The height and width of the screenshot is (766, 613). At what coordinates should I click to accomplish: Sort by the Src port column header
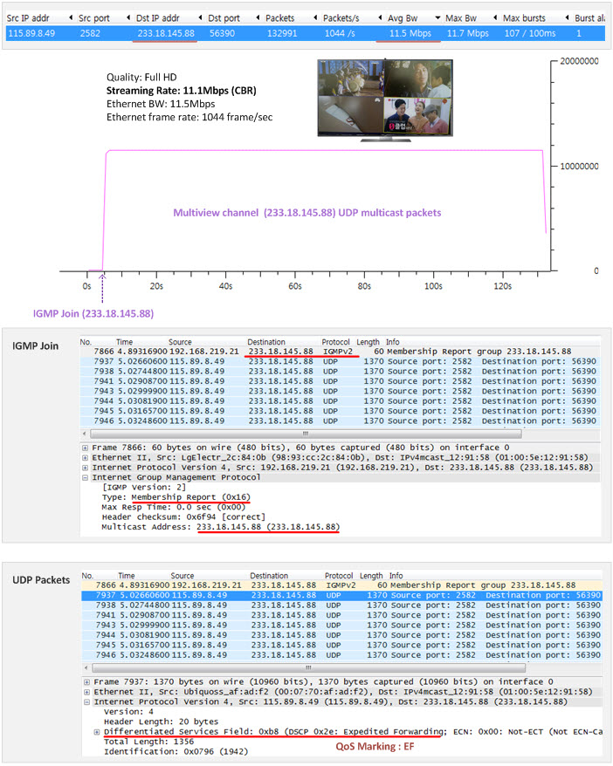tap(93, 18)
